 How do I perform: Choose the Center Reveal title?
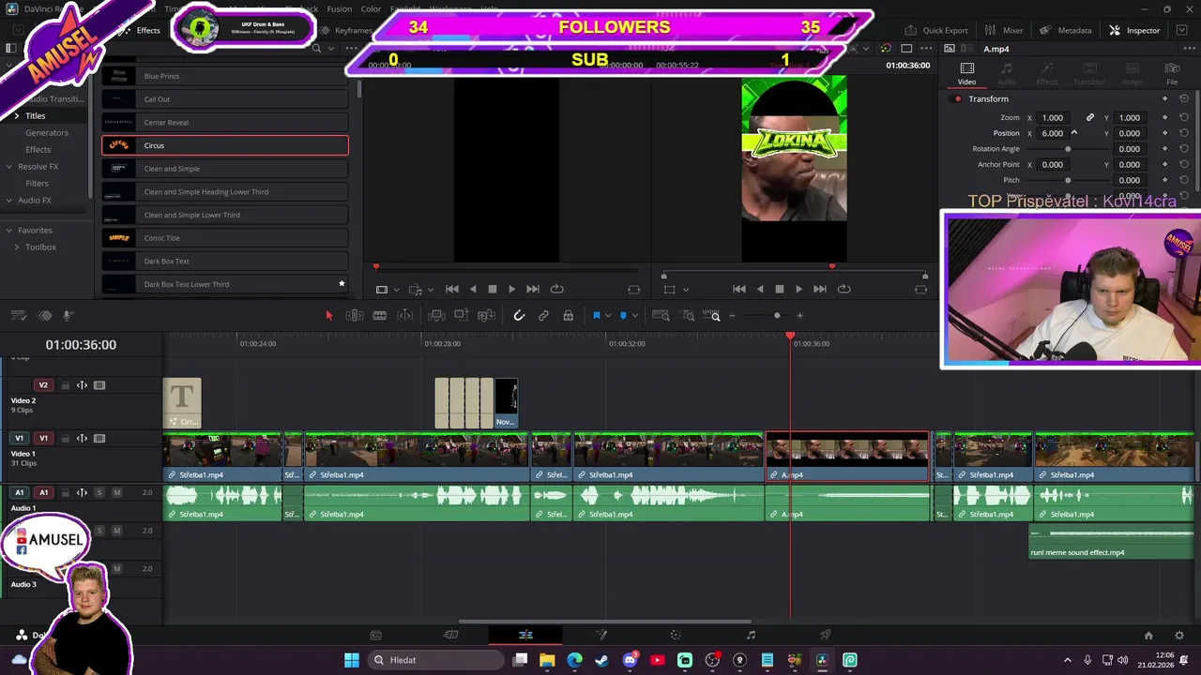click(225, 122)
